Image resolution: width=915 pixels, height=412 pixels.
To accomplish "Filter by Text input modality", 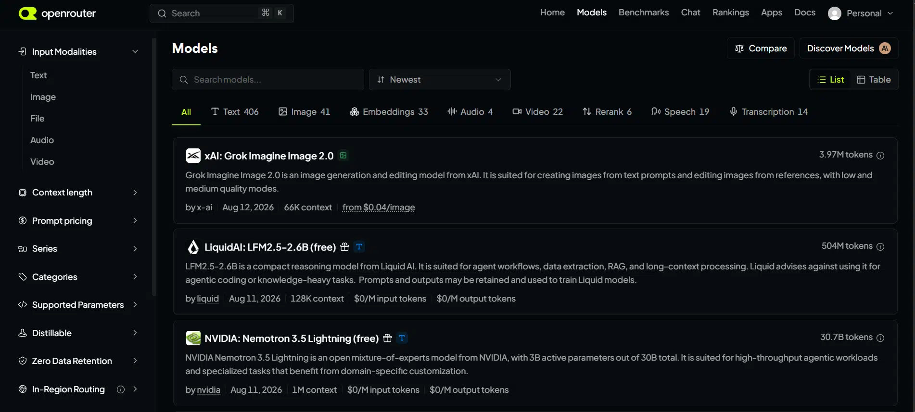I will [x=38, y=75].
